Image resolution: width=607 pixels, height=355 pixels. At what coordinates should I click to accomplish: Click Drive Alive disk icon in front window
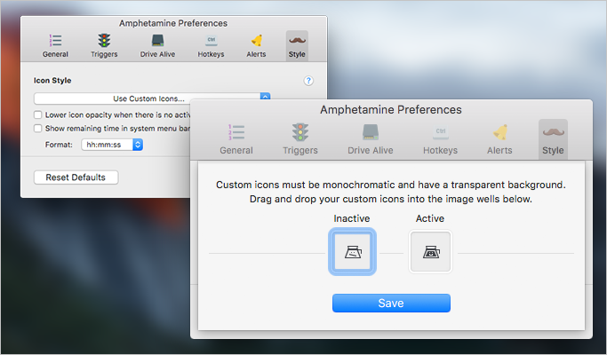coord(371,132)
